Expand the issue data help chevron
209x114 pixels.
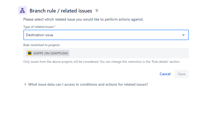[25, 84]
